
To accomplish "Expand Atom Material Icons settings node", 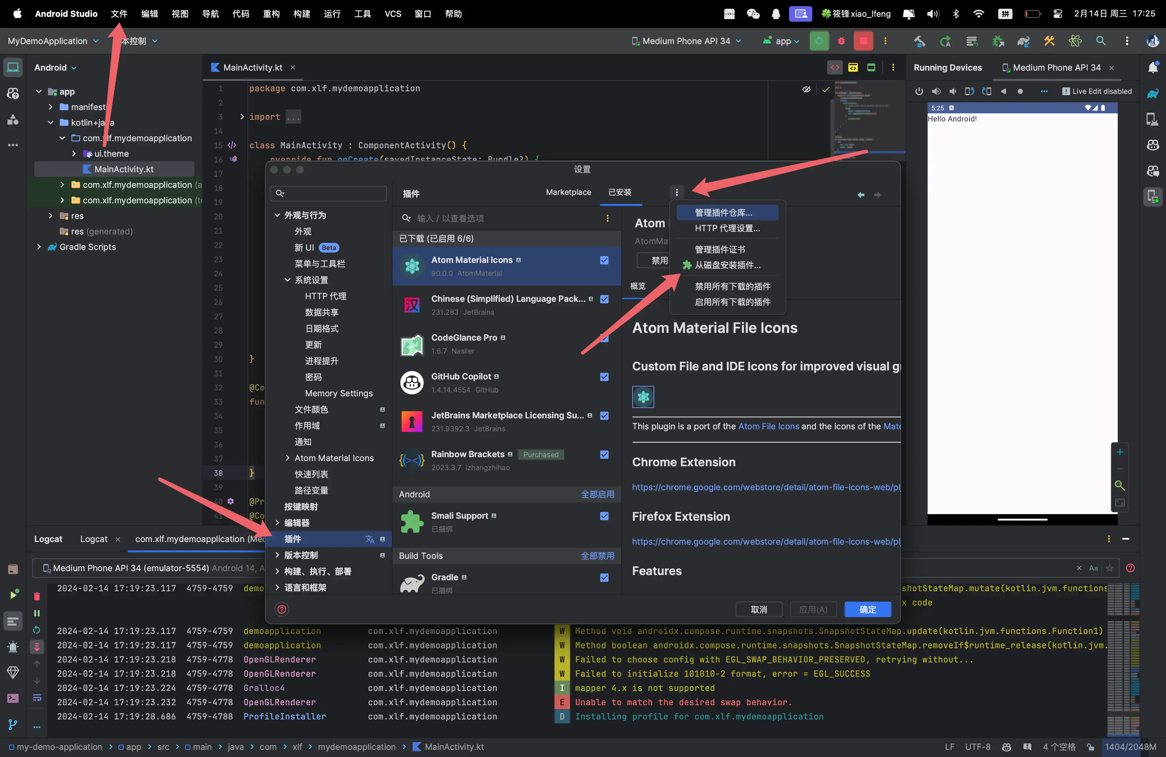I will [288, 458].
